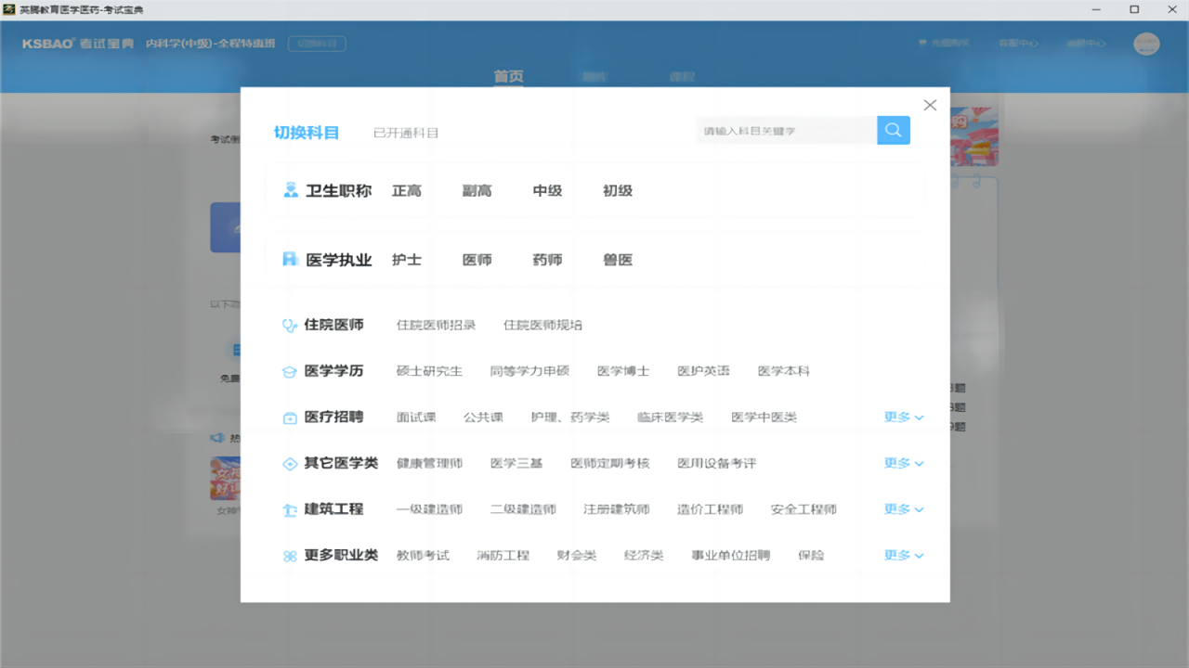Click the 医学执业 building icon
This screenshot has width=1189, height=668.
(x=290, y=260)
